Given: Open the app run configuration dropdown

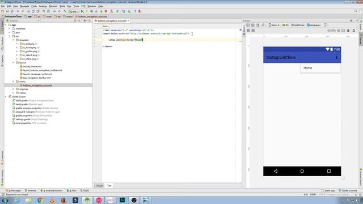Looking at the screenshot, I should [x=74, y=11].
